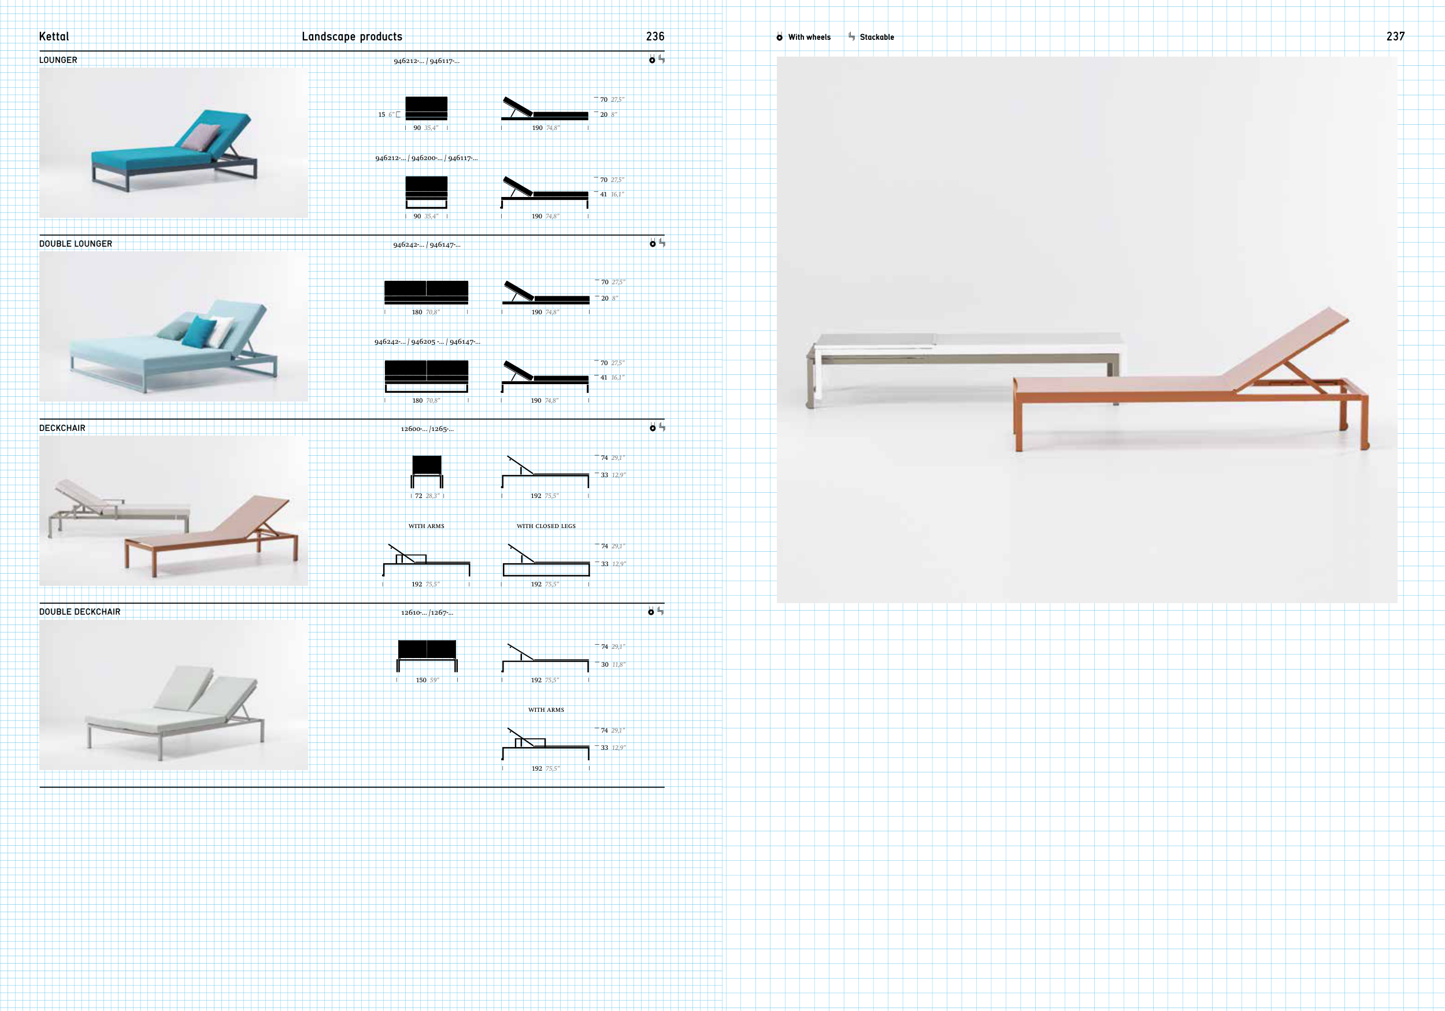This screenshot has width=1445, height=1011.
Task: Click the Lounger row's stackable icon
Action: [x=661, y=59]
